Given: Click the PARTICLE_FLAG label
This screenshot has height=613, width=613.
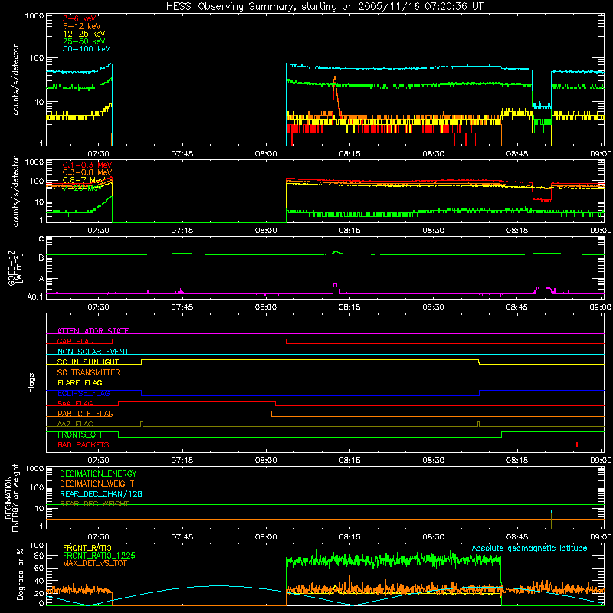Looking at the screenshot, I should 86,413.
